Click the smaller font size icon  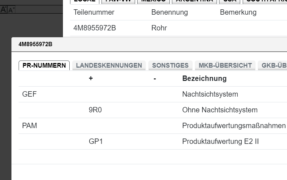tap(11, 10)
